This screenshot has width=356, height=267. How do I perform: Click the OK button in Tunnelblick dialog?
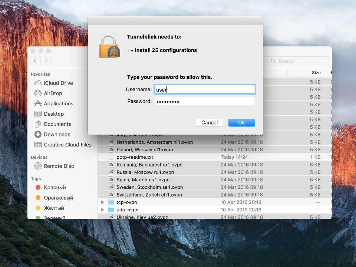tap(241, 123)
